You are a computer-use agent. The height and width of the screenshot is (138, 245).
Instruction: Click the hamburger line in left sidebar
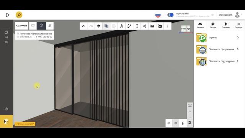(x=7, y=28)
